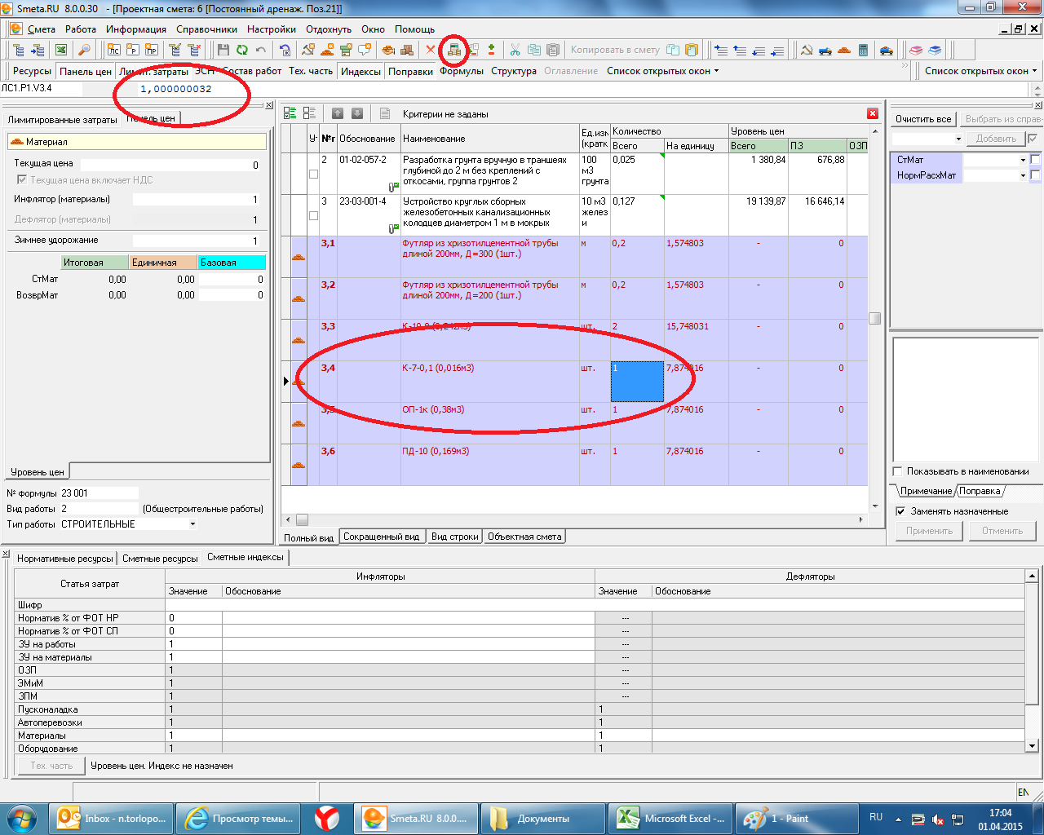Click the ПР toolbar icon

coord(152,50)
